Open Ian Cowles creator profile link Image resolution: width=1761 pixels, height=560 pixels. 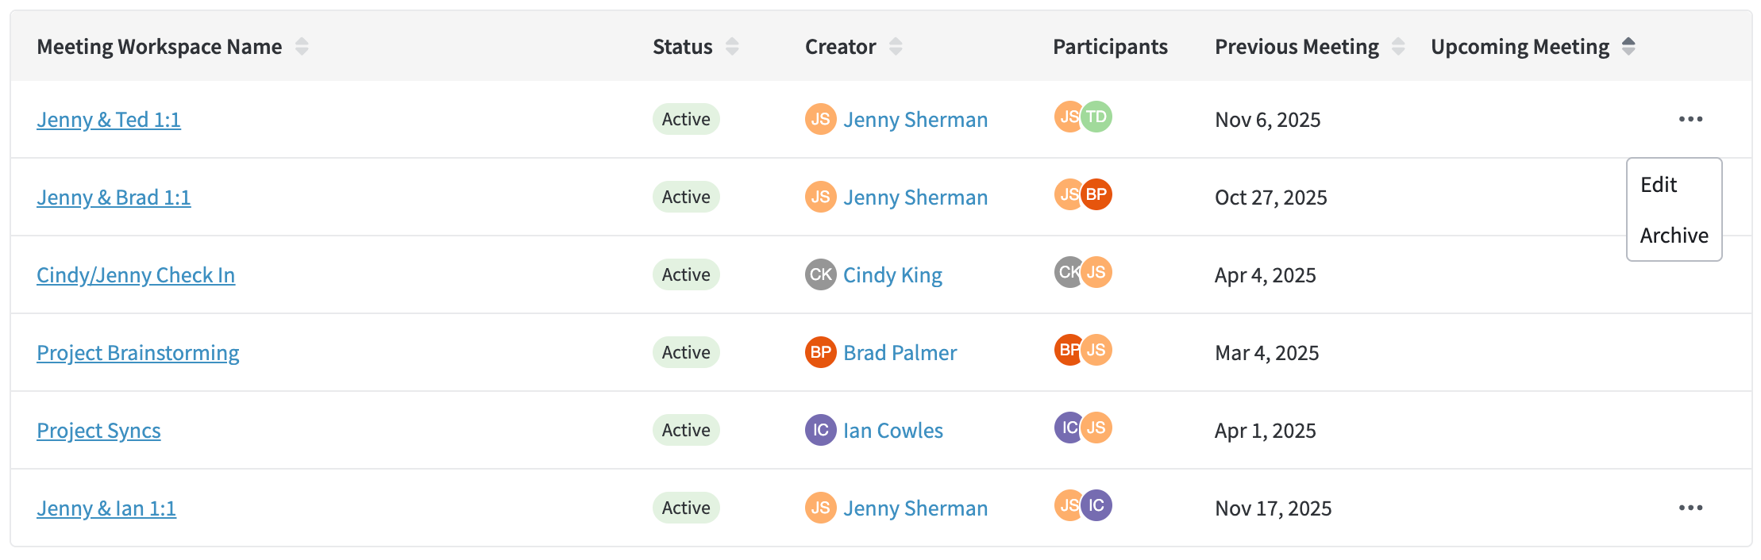click(893, 431)
